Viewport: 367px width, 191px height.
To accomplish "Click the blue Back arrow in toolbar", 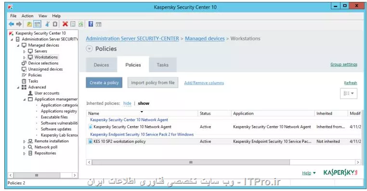I will point(11,24).
